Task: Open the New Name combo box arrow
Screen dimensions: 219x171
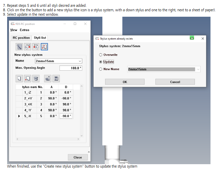Action: [x=198, y=69]
